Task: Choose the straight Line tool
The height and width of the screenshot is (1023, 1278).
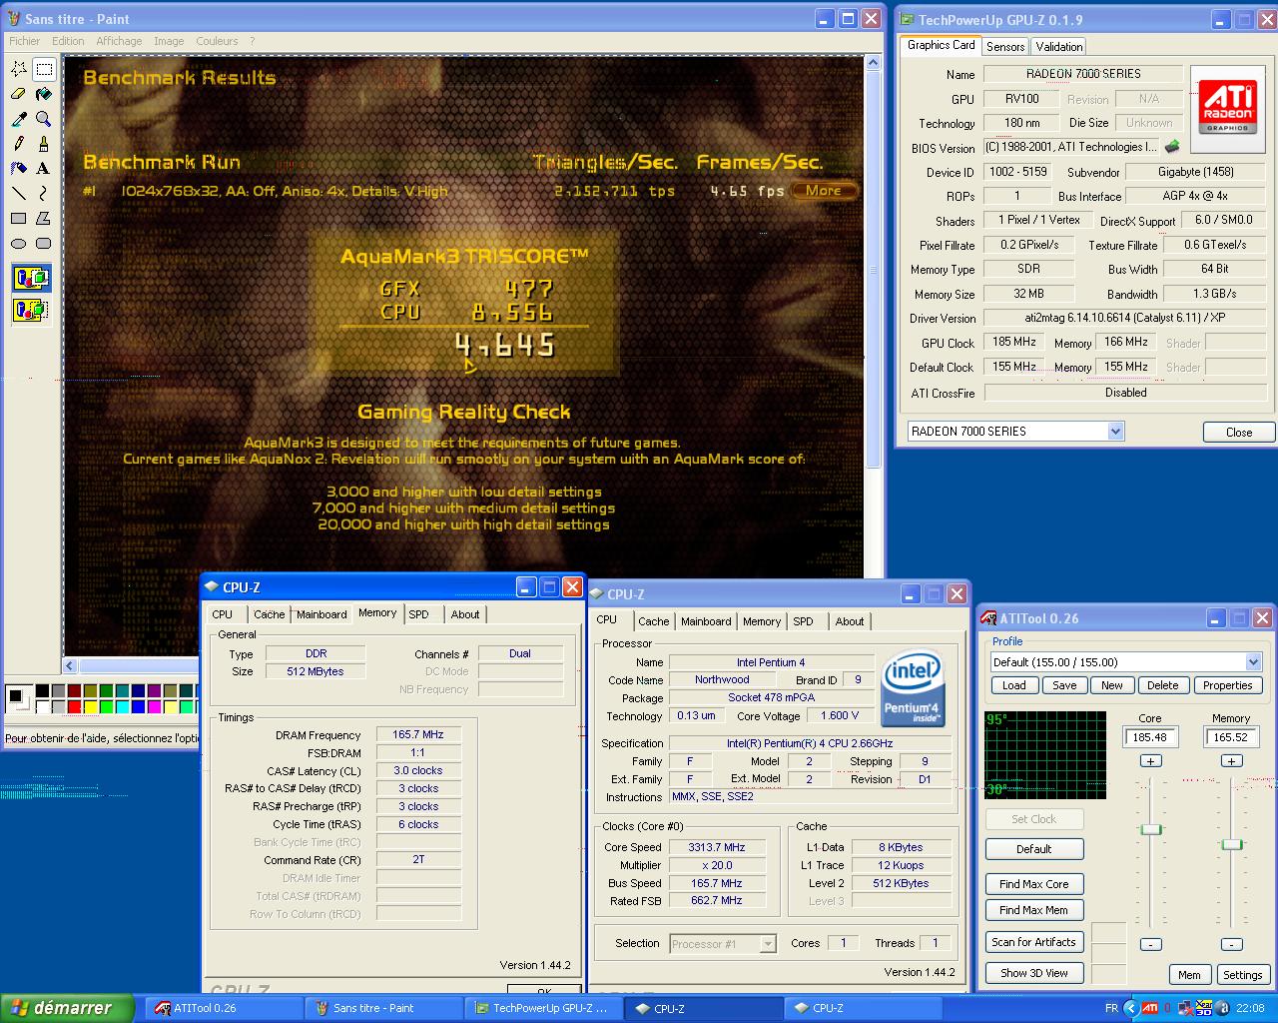Action: 19,194
